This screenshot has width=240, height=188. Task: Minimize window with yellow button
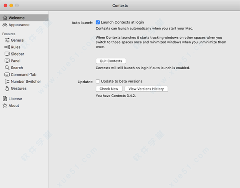click(11, 6)
